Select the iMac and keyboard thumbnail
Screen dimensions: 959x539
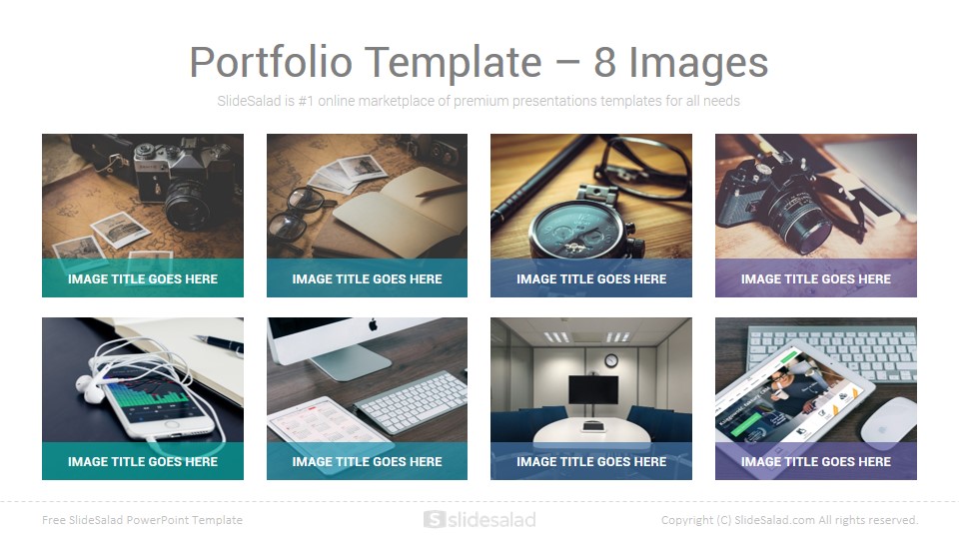[x=367, y=379]
